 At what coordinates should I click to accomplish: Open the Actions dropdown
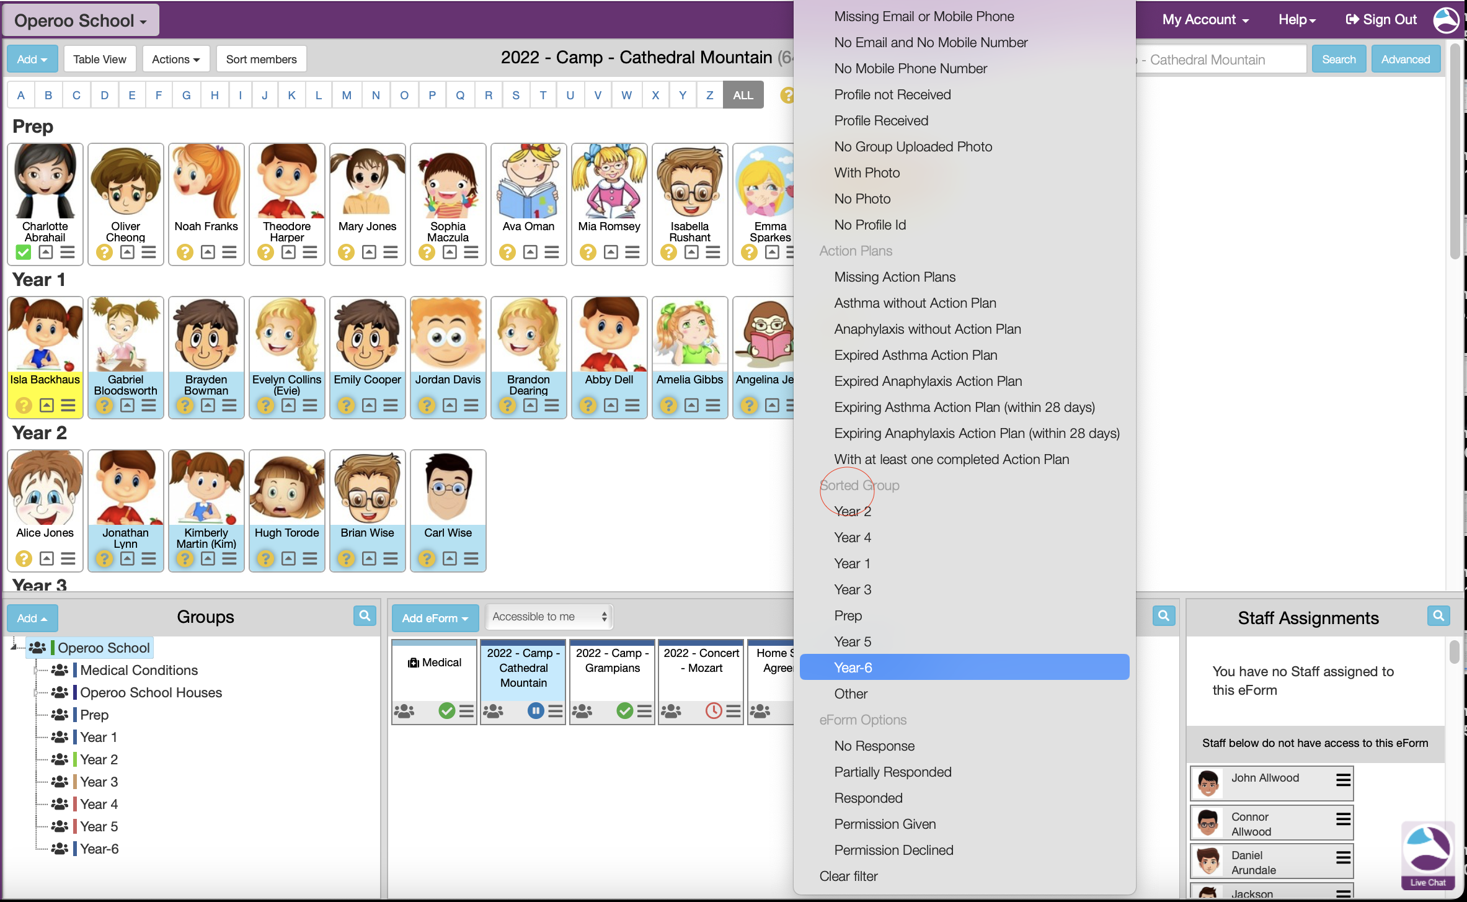click(176, 60)
